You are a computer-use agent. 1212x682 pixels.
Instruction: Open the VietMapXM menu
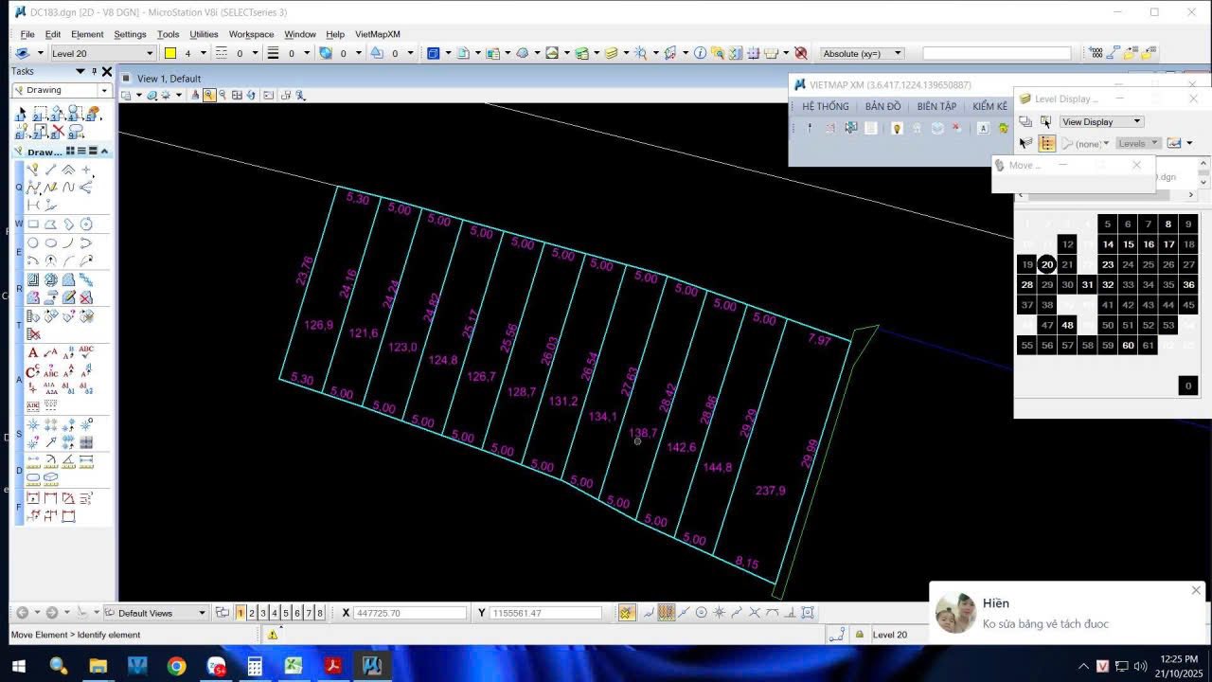click(377, 34)
